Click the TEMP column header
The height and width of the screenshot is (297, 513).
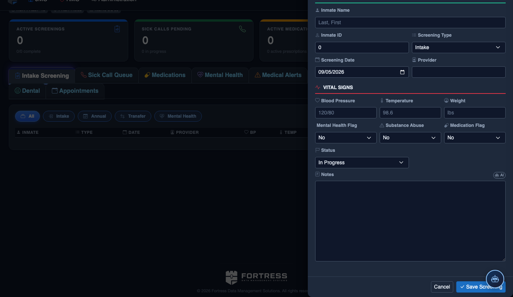coord(288,132)
